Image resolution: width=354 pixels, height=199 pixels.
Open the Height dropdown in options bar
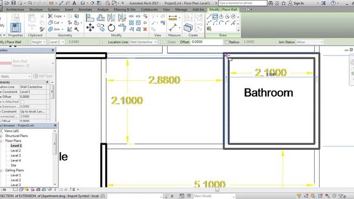[38, 42]
